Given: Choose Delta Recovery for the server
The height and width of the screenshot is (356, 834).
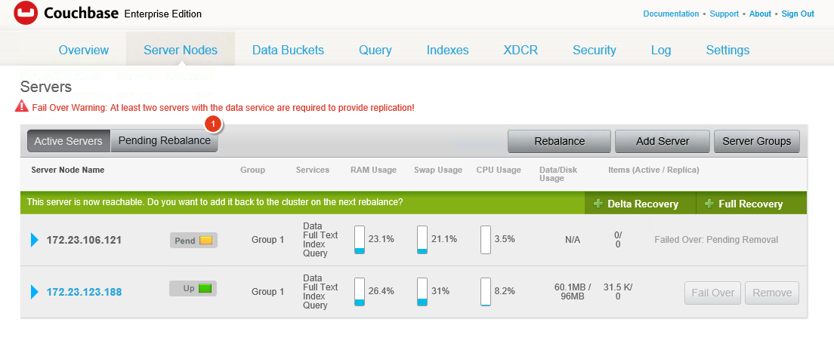Looking at the screenshot, I should tap(640, 204).
